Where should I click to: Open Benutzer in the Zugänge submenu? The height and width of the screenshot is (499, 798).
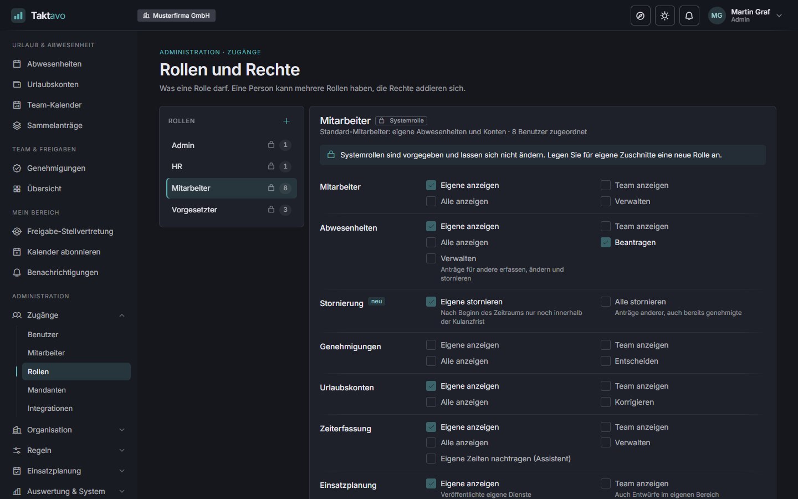point(76,335)
